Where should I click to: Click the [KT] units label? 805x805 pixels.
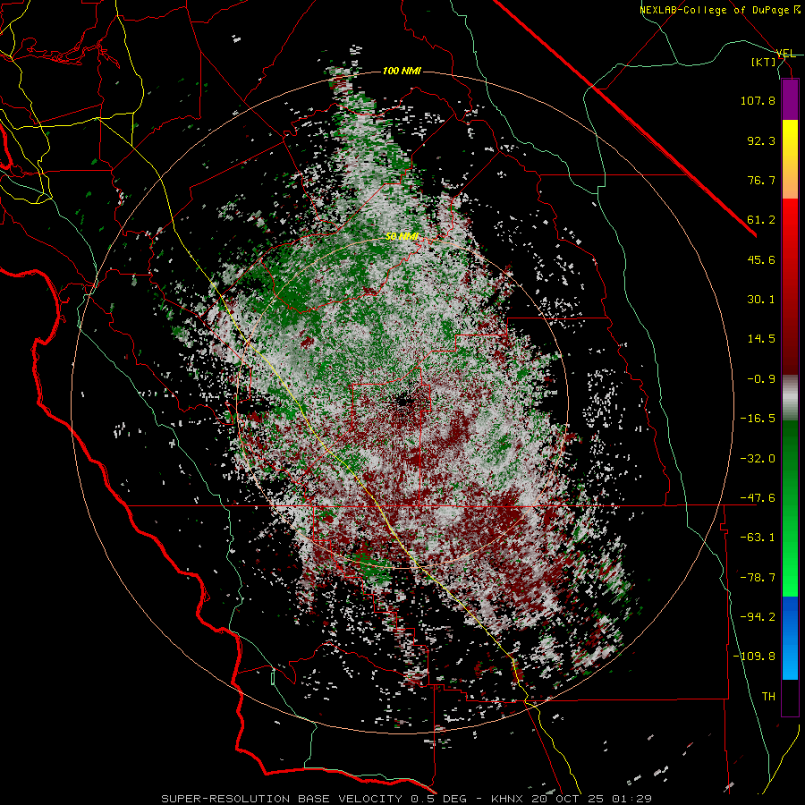coord(764,62)
